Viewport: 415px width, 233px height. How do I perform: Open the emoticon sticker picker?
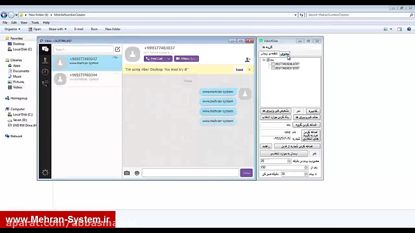137,173
